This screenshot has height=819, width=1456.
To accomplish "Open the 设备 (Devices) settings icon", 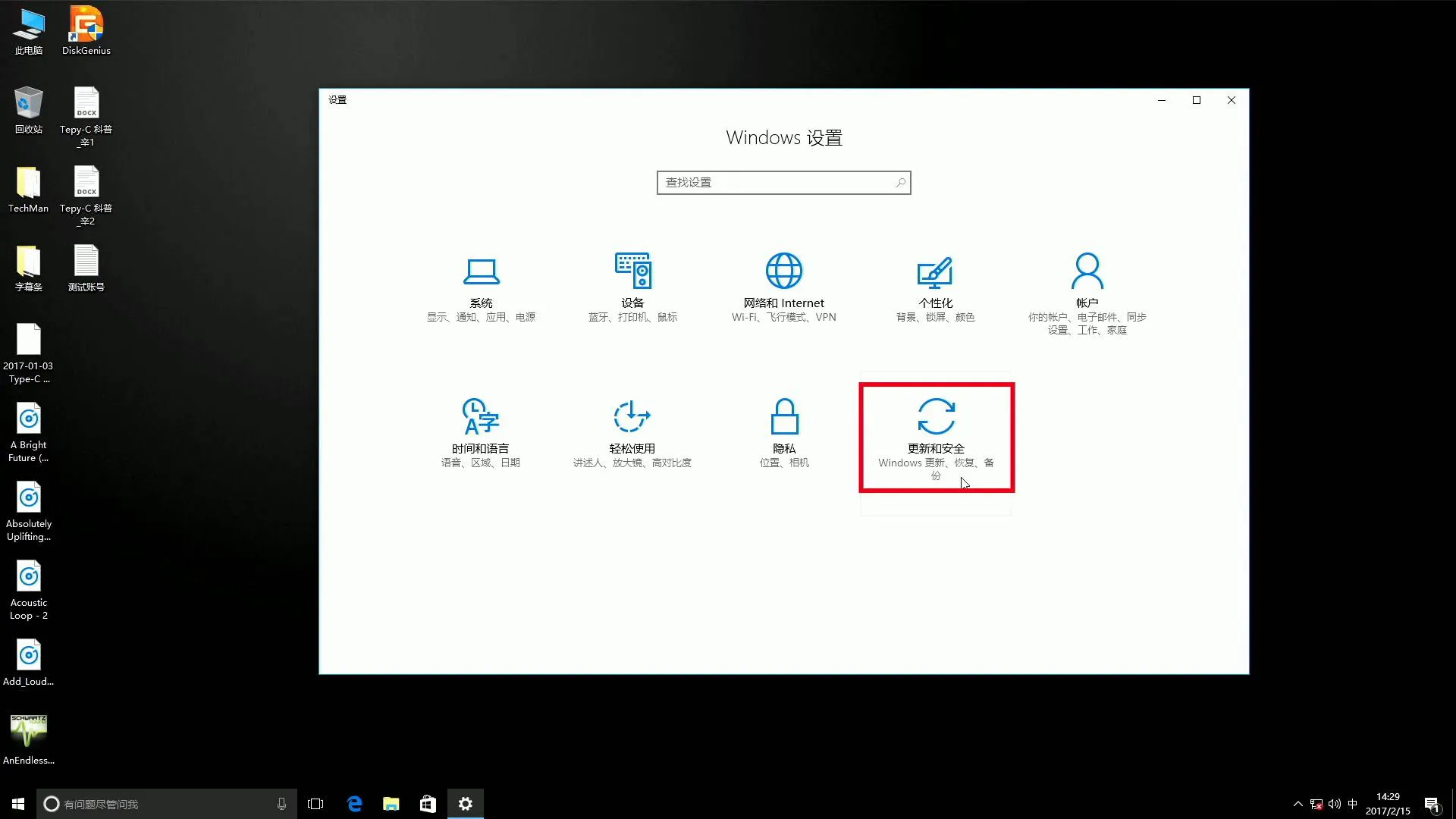I will 632,271.
